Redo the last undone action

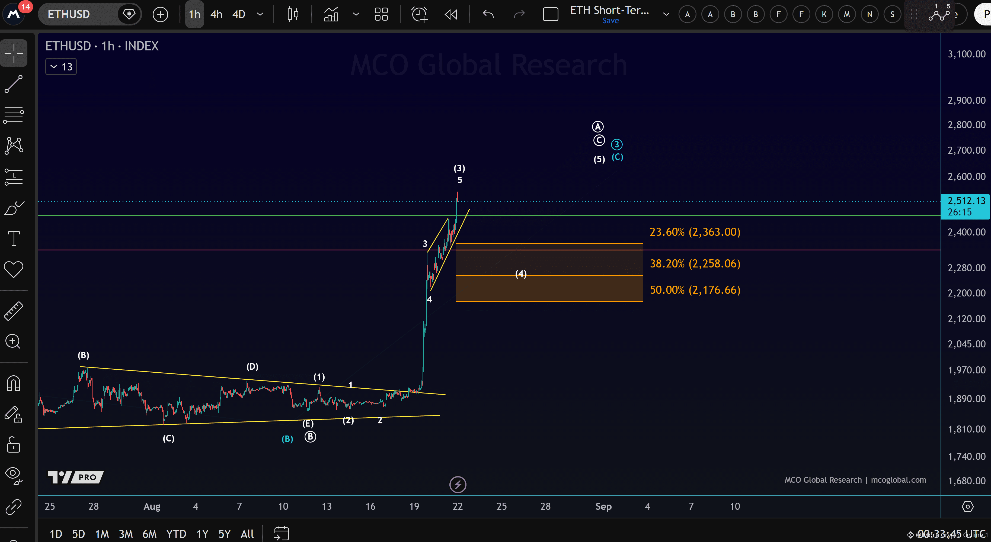coord(519,15)
